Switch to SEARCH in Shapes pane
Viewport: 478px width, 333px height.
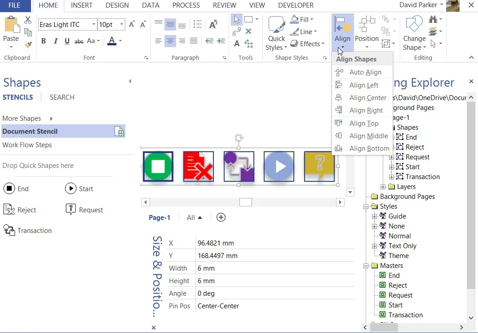pyautogui.click(x=62, y=97)
